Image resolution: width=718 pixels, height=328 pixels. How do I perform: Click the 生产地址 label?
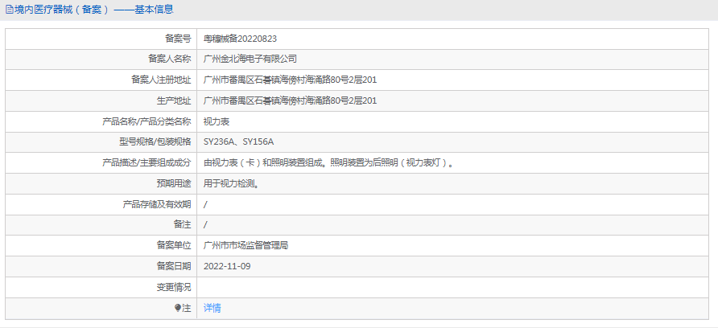pos(174,100)
